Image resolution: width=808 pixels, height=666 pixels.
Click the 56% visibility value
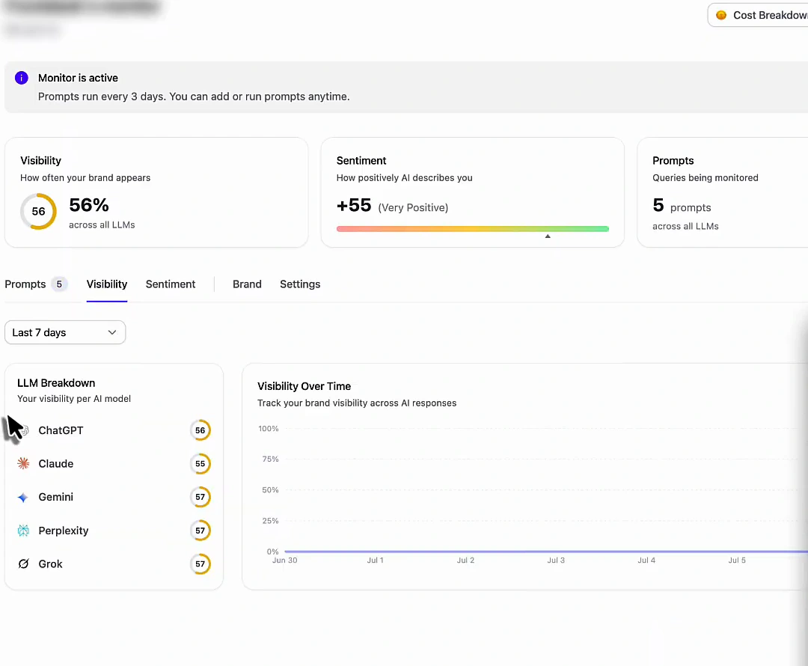pyautogui.click(x=88, y=205)
